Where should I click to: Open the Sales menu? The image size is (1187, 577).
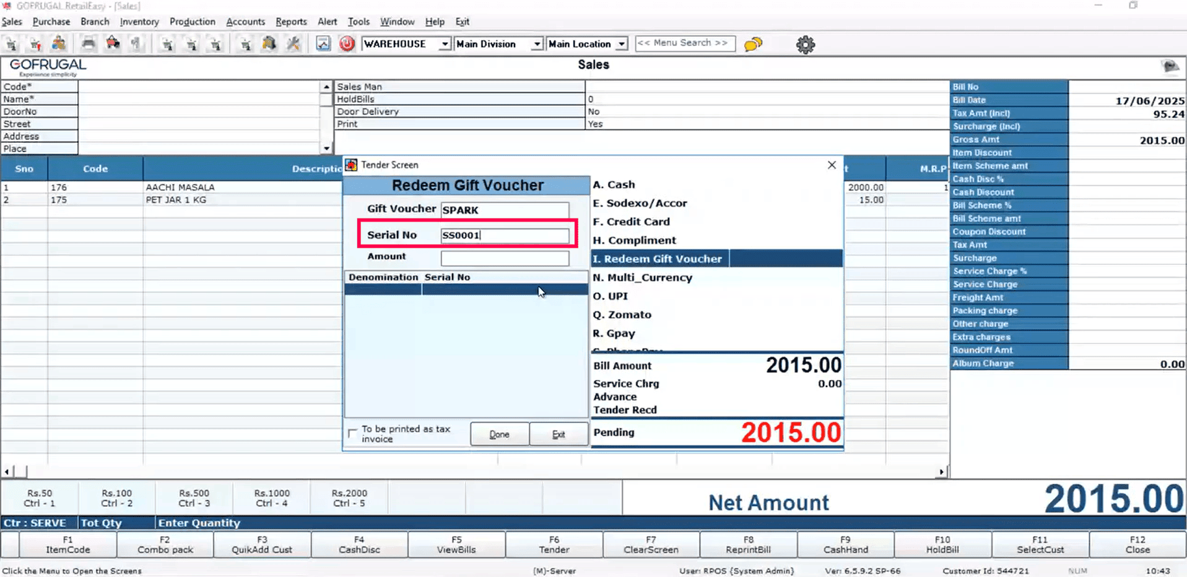[x=12, y=22]
